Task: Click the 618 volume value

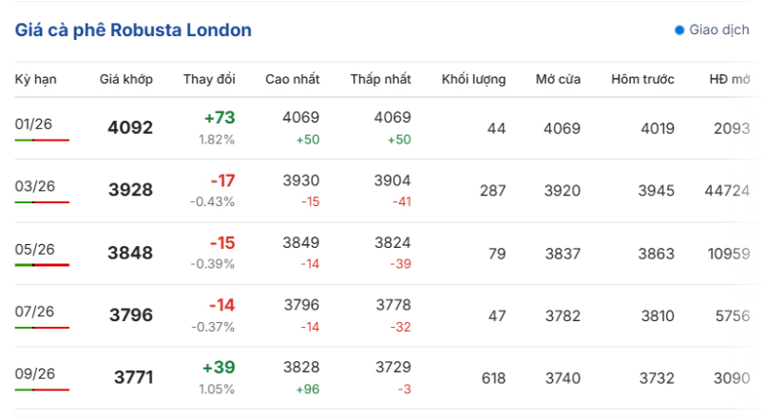Action: tap(493, 377)
